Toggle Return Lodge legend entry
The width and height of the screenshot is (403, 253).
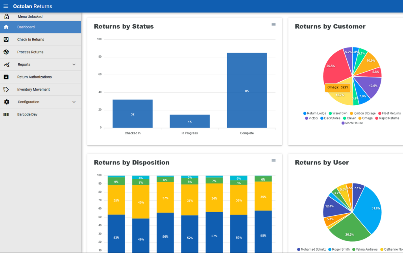coord(314,113)
